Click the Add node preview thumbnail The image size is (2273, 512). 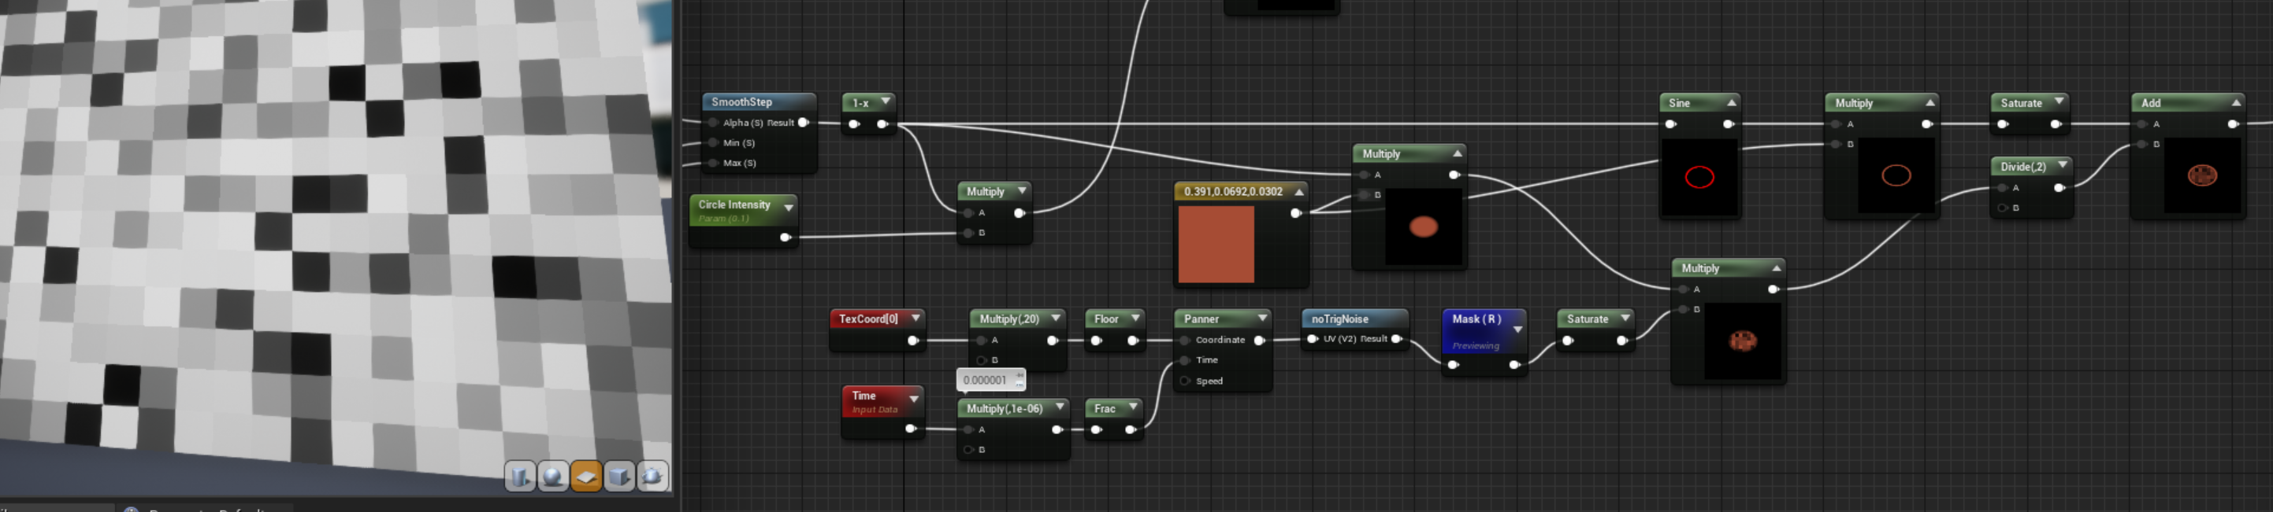(2202, 175)
